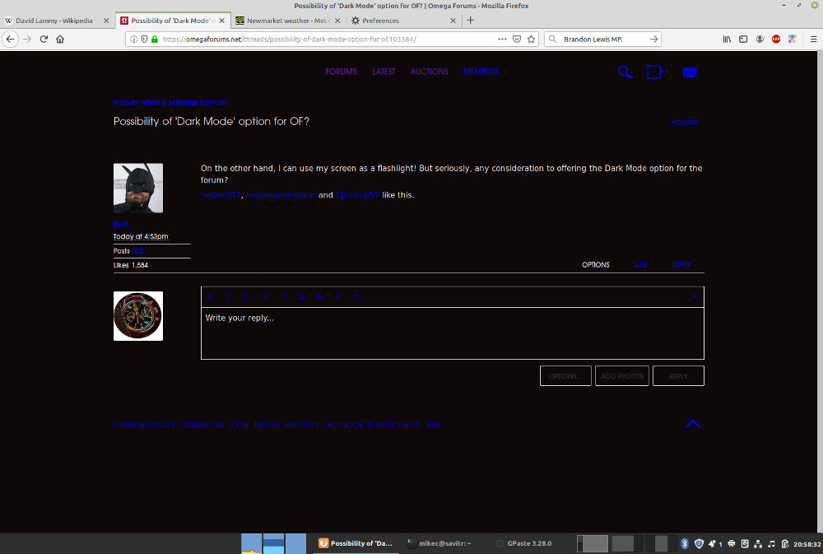Click the Firefox home button
Image resolution: width=823 pixels, height=554 pixels.
pos(60,39)
